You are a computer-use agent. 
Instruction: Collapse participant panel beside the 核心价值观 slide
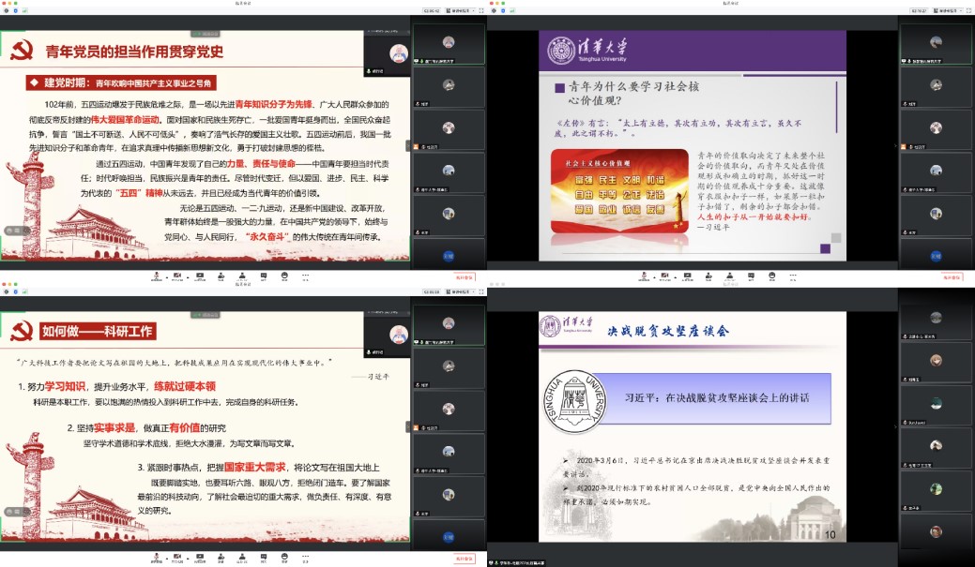coord(895,145)
